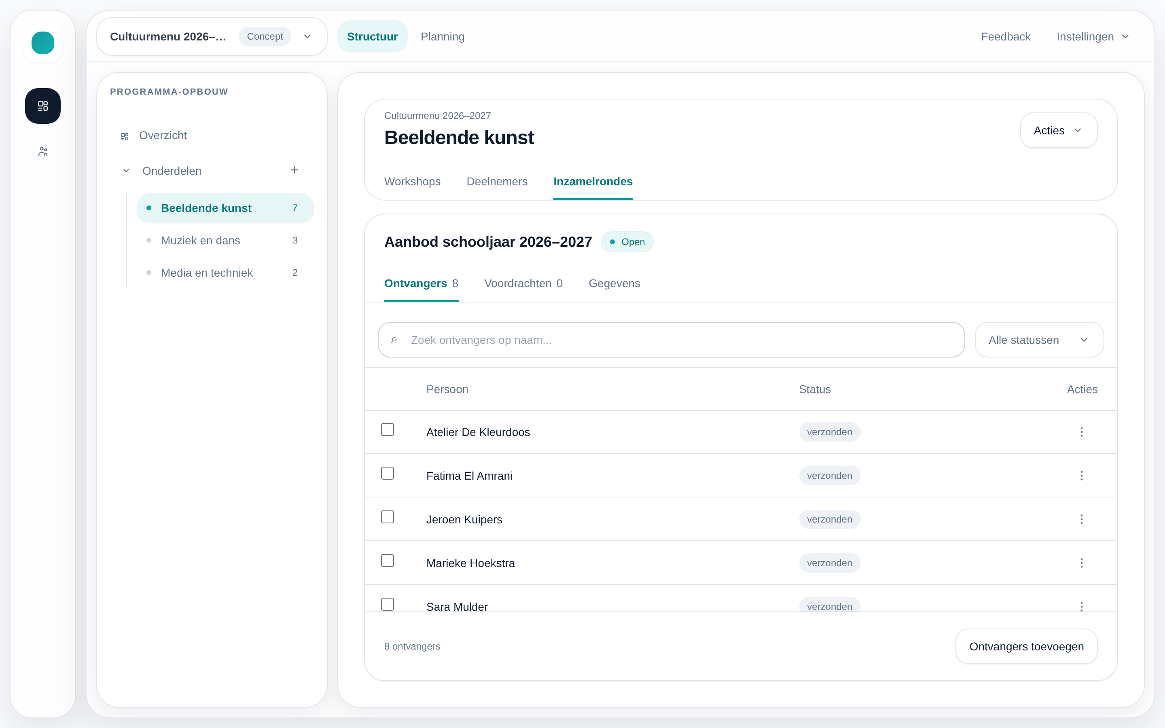Open the Deelnemers tab
The image size is (1165, 728).
tap(497, 182)
